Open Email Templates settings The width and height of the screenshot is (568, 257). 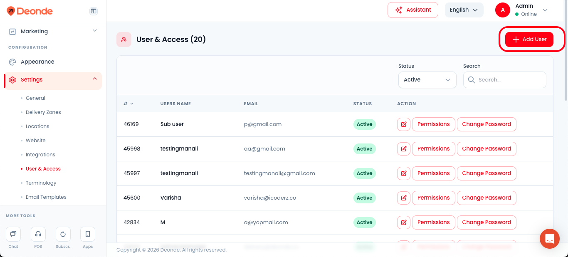(x=46, y=197)
